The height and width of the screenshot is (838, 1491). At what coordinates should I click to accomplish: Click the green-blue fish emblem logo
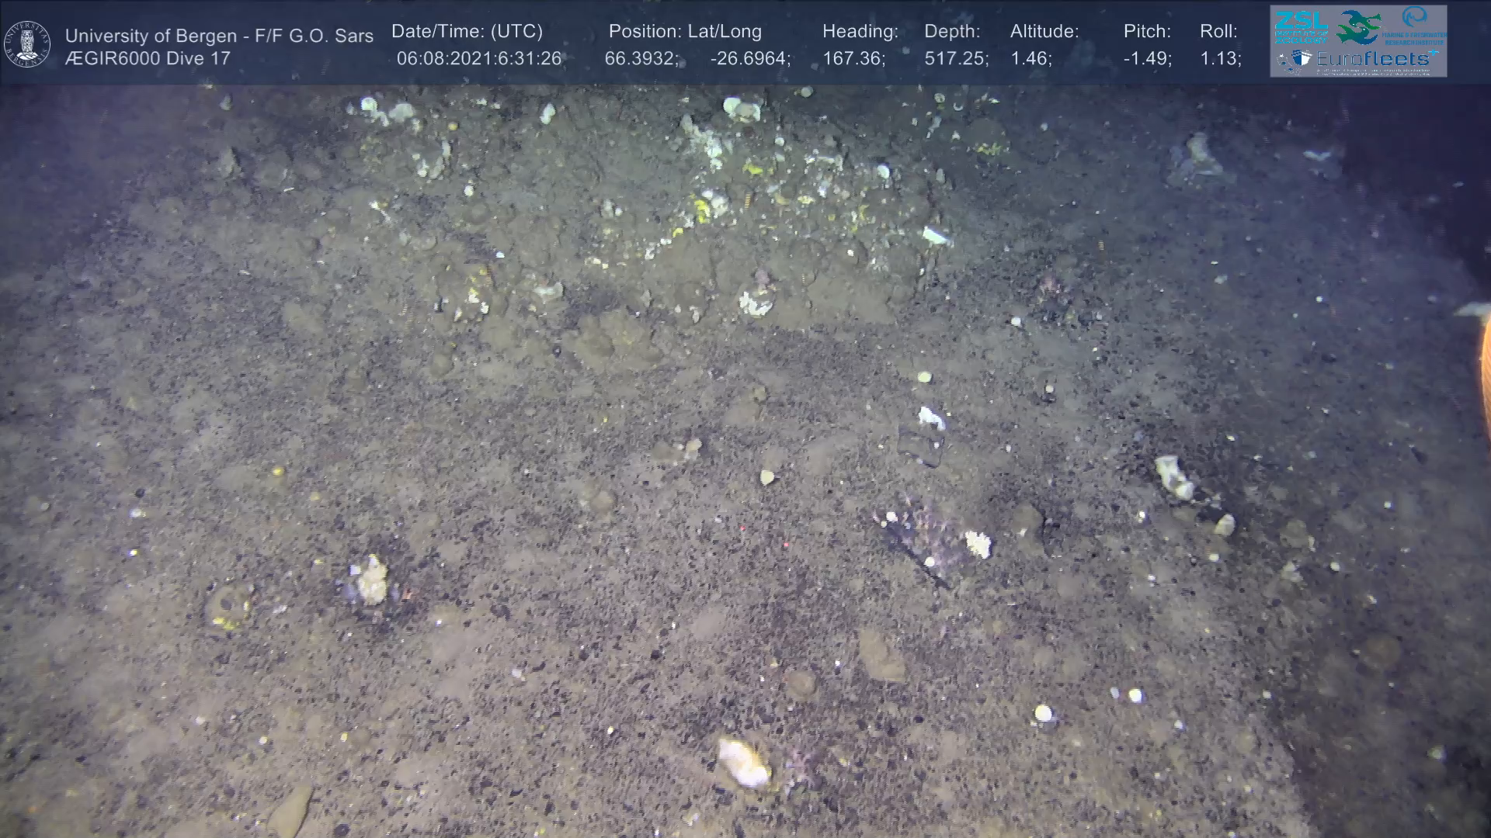(x=1357, y=26)
